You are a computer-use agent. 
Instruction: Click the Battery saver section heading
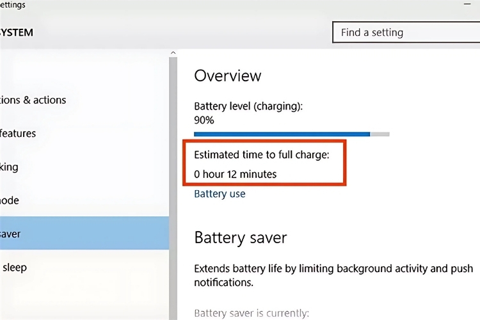tap(241, 238)
